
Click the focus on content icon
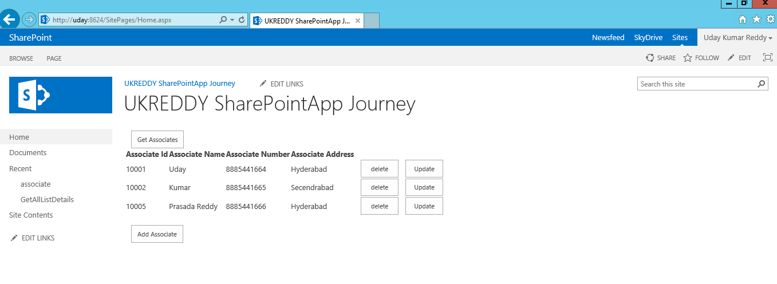click(768, 57)
